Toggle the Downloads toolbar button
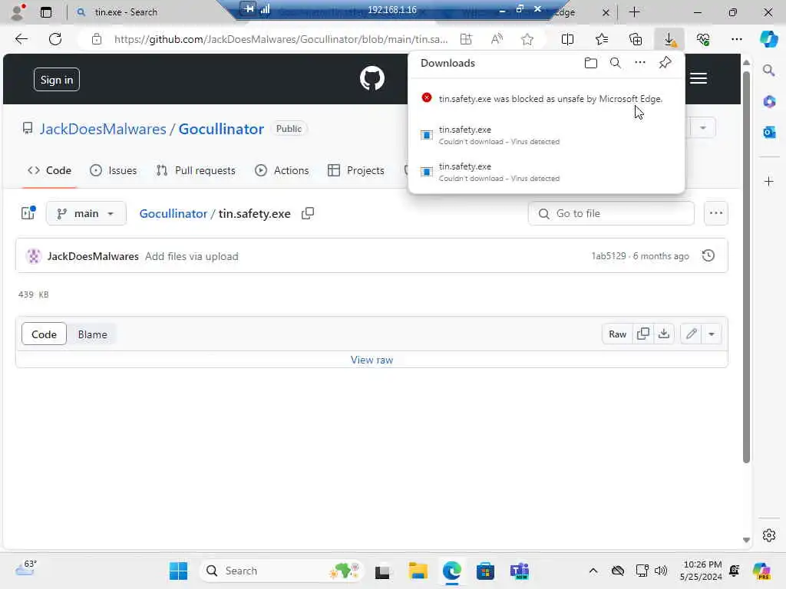 (x=669, y=39)
